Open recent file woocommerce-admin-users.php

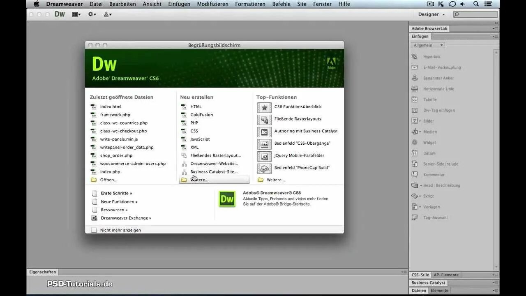tap(133, 164)
